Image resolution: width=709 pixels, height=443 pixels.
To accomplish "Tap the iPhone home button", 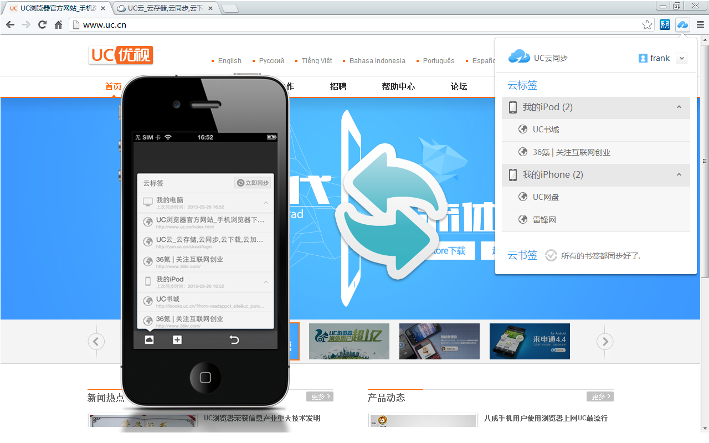I will tap(205, 378).
